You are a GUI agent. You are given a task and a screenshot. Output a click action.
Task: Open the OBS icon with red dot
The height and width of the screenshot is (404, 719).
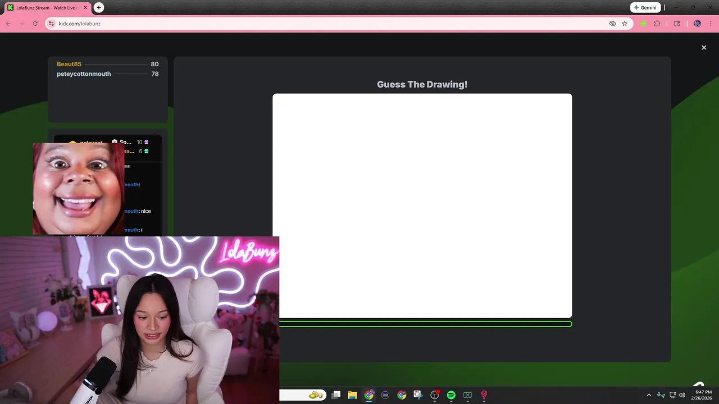pos(435,395)
